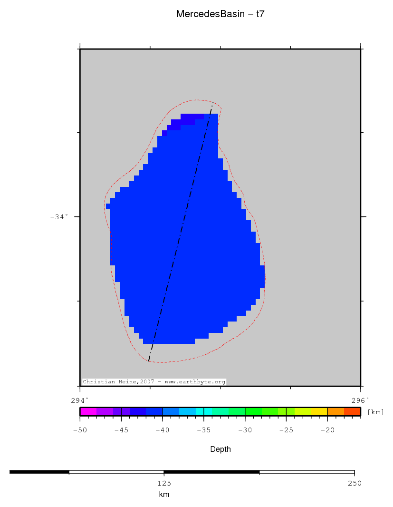The width and height of the screenshot is (393, 507).
Task: Click the black dash-dot profile line
Action: click(180, 233)
